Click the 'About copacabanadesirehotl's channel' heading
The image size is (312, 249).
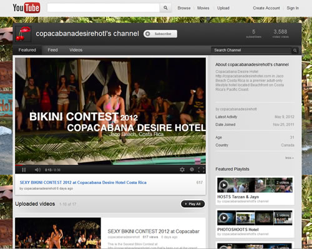point(252,64)
